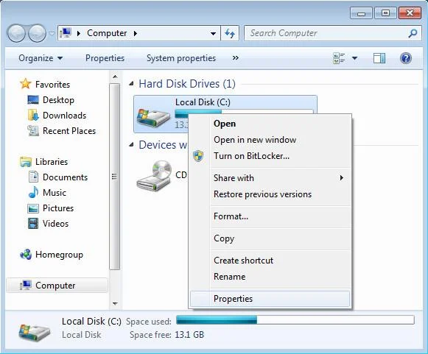Select Create shortcut menu entry

click(270, 261)
